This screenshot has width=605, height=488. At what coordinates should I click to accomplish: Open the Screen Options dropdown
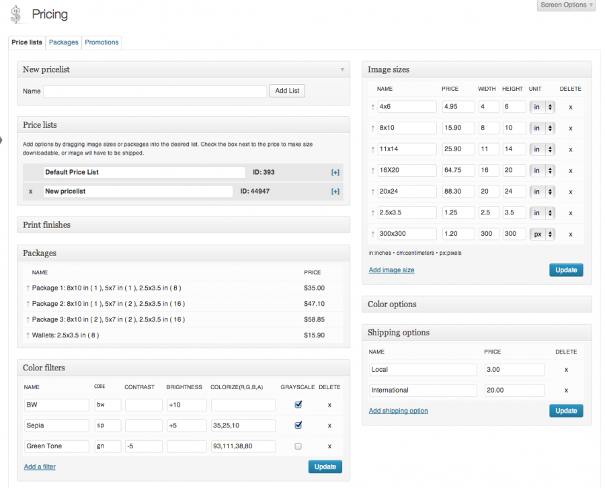pos(567,5)
